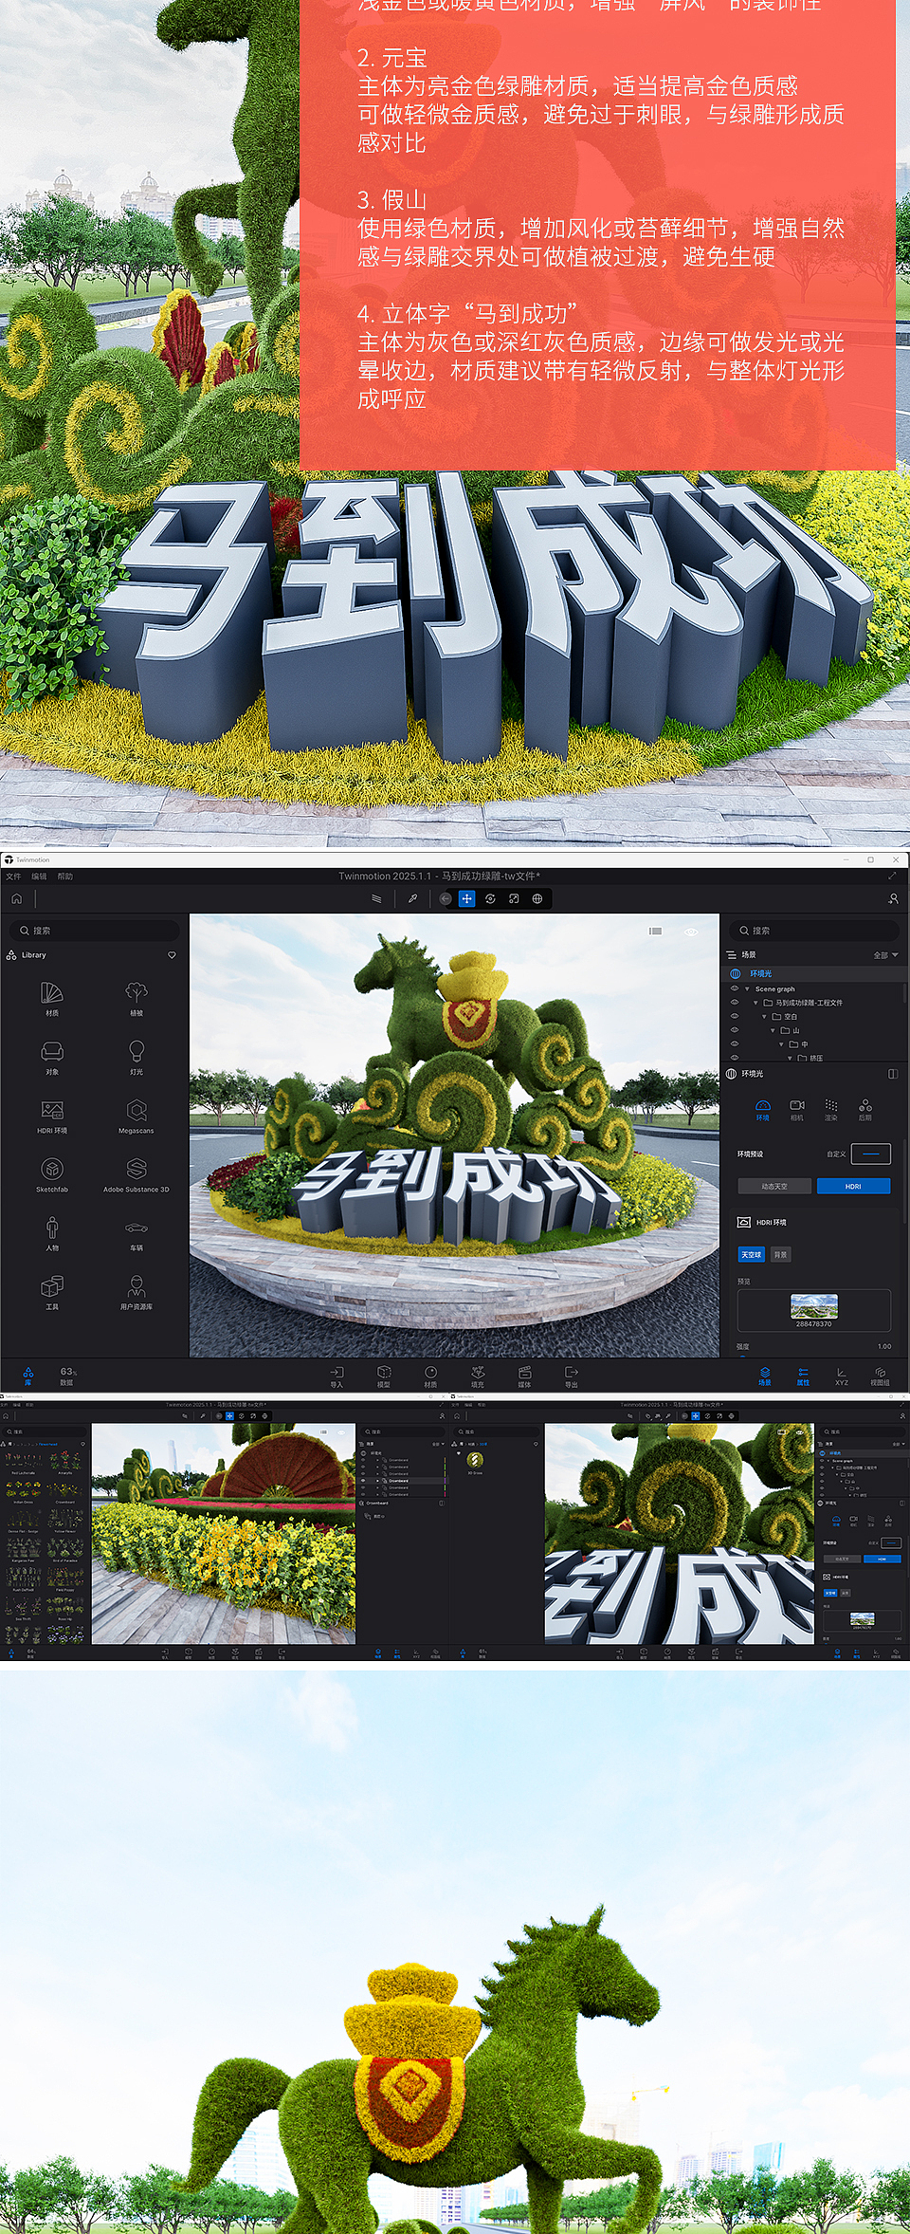Select the Scale gizmo tool in large window
Viewport: 910px width, 2234px height.
pyautogui.click(x=514, y=898)
